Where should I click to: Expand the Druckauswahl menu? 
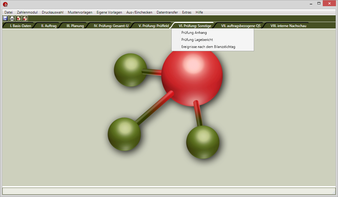[53, 12]
